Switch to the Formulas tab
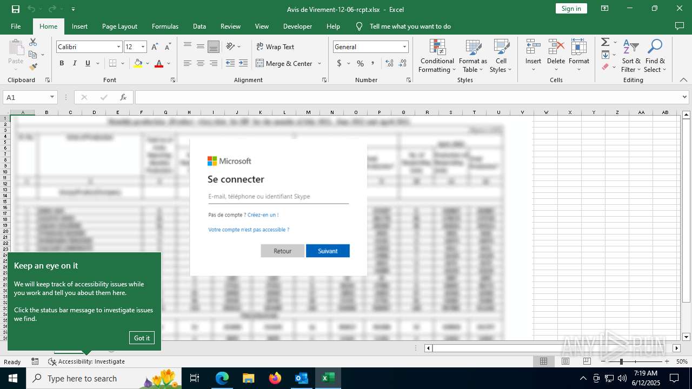Viewport: 692px width, 389px height. point(165,26)
